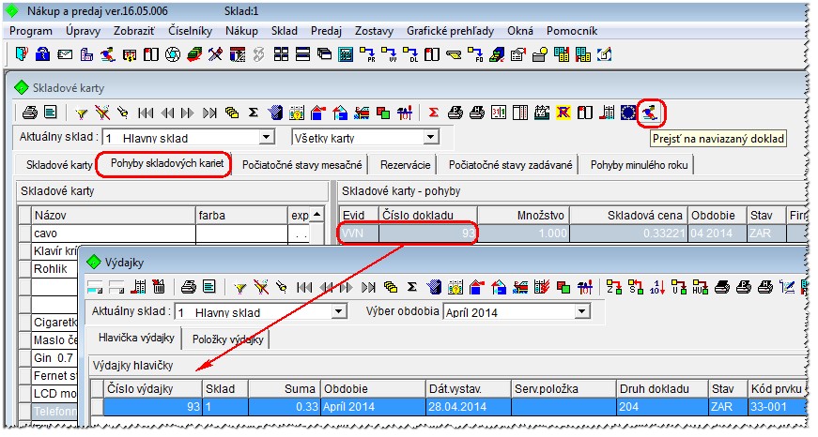Click the black Sigma icon in Výdajky toolbar
This screenshot has height=437, width=818.
click(x=412, y=286)
